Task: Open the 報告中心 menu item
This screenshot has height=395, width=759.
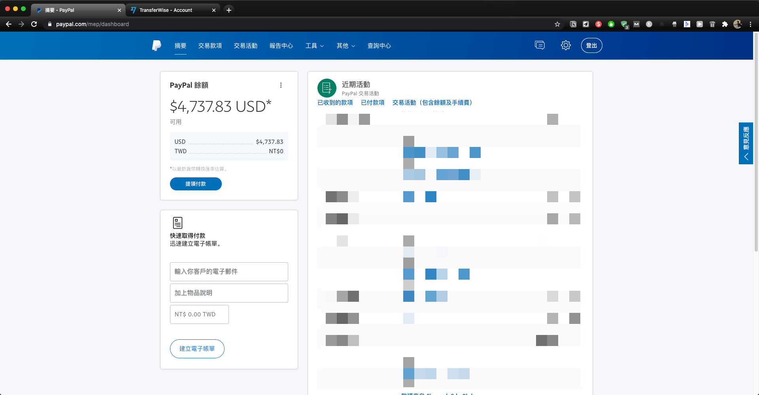Action: pos(281,46)
